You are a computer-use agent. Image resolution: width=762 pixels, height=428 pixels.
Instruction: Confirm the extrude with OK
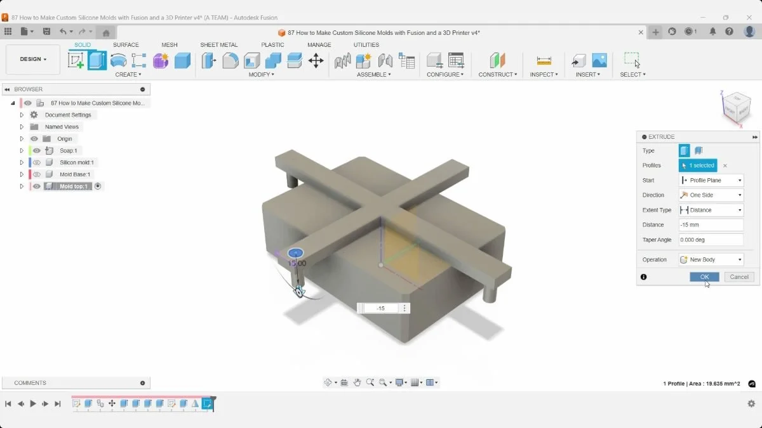704,277
